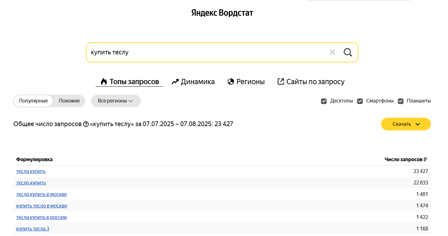The image size is (448, 236).
Task: Click the sort icon beside Число запросов
Action: (426, 160)
